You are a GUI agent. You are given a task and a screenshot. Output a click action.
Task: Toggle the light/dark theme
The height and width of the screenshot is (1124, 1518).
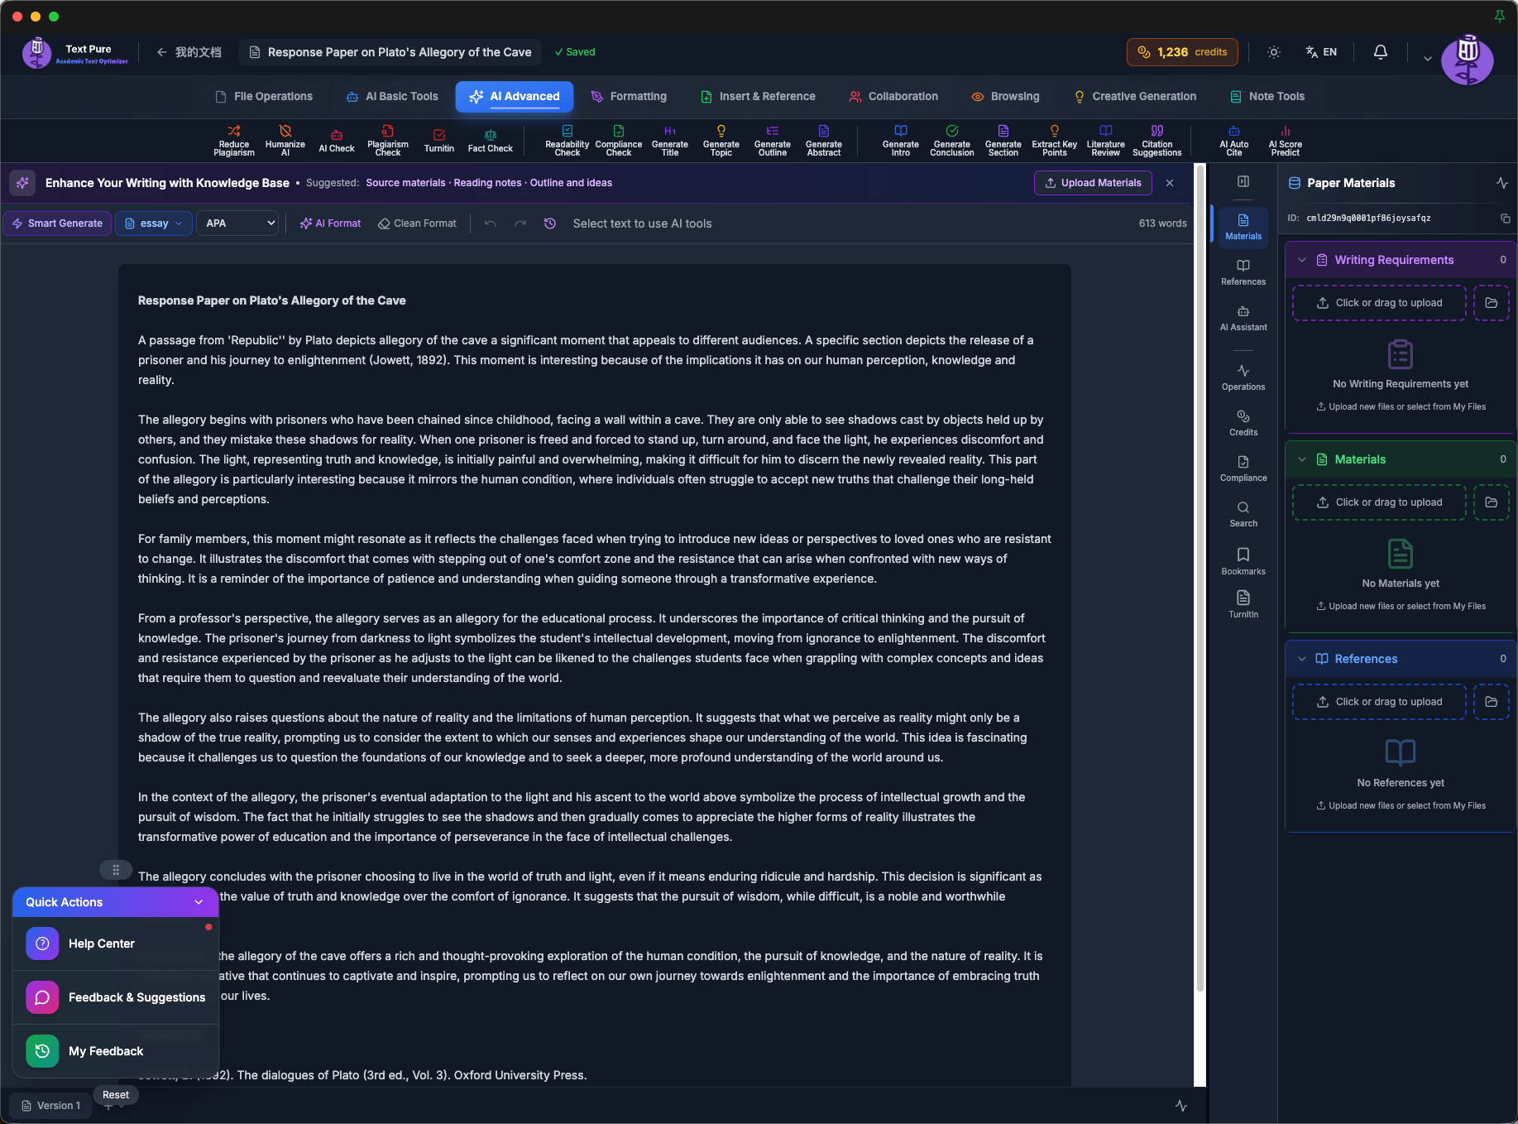click(x=1273, y=51)
